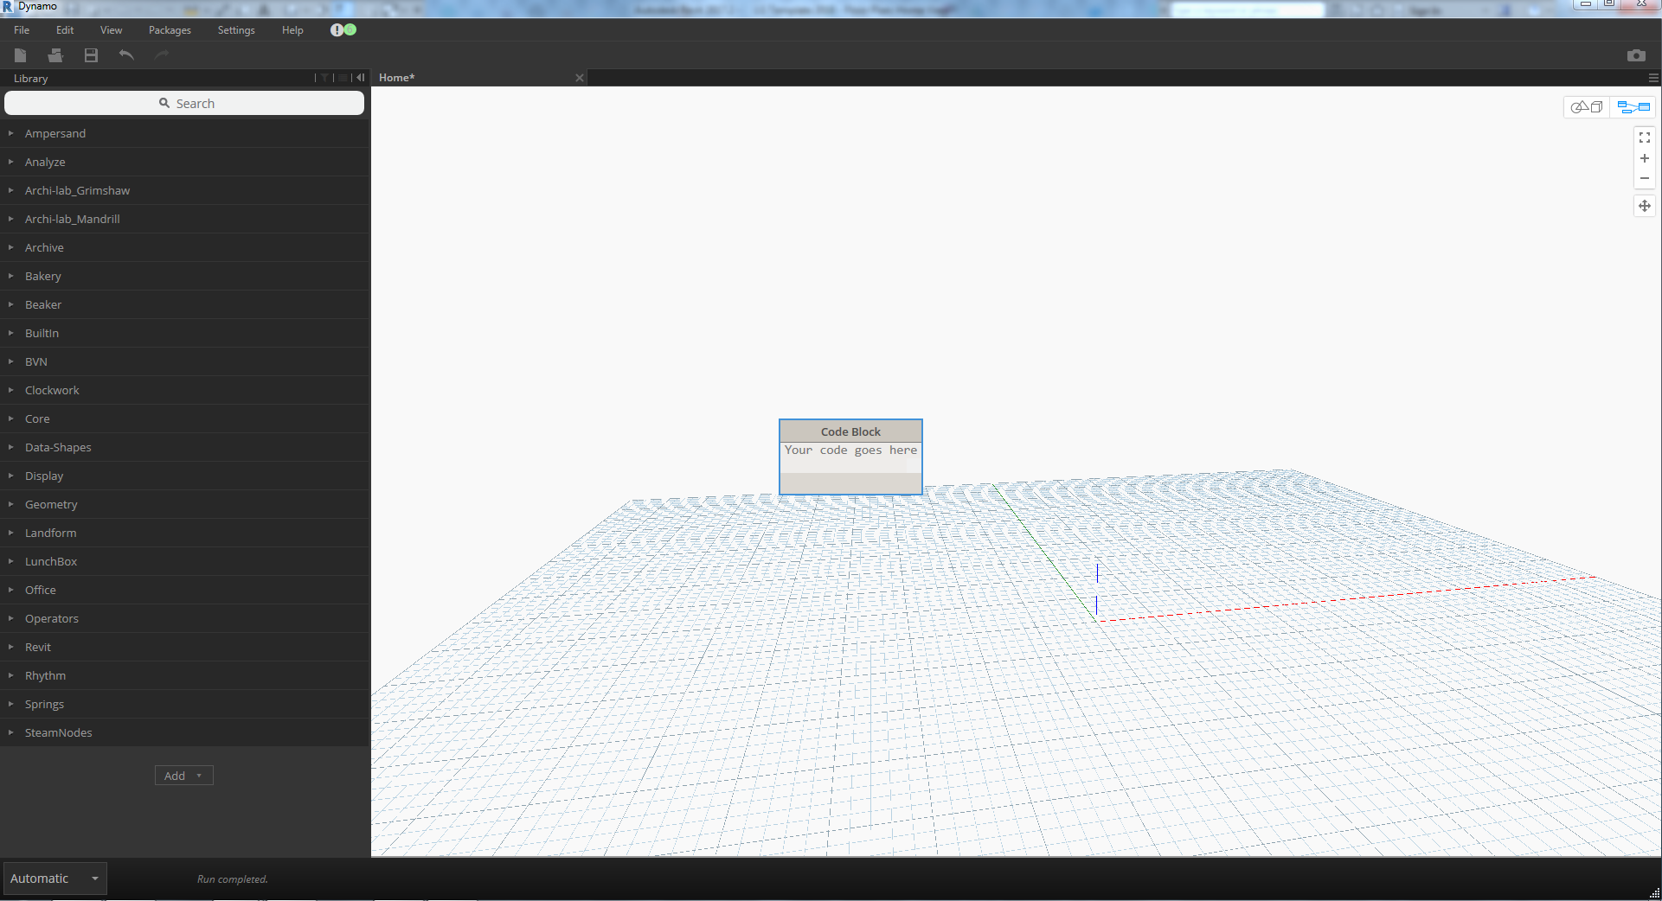Take a screenshot using the camera icon
This screenshot has width=1662, height=901.
(x=1636, y=55)
